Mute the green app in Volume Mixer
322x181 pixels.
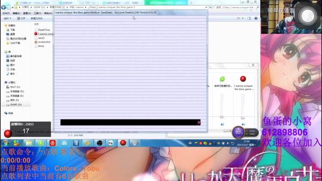coord(222,124)
